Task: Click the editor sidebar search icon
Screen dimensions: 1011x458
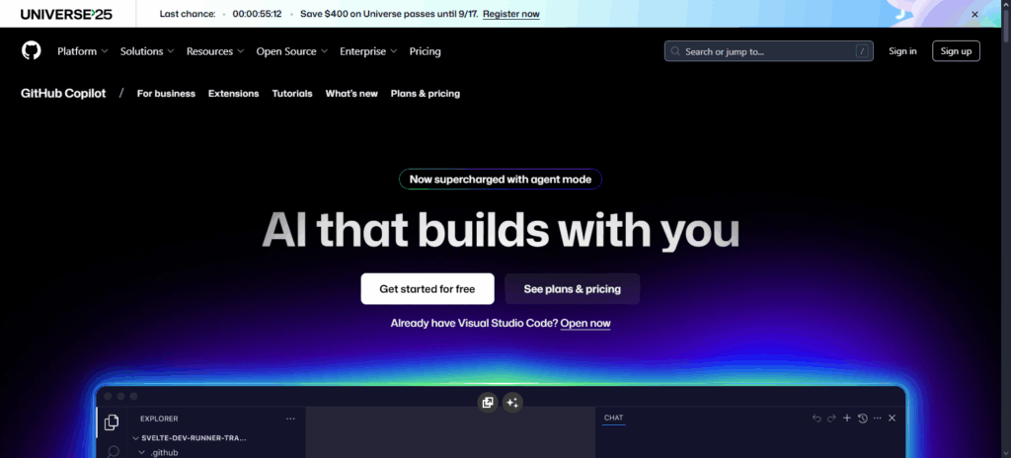Action: [113, 451]
